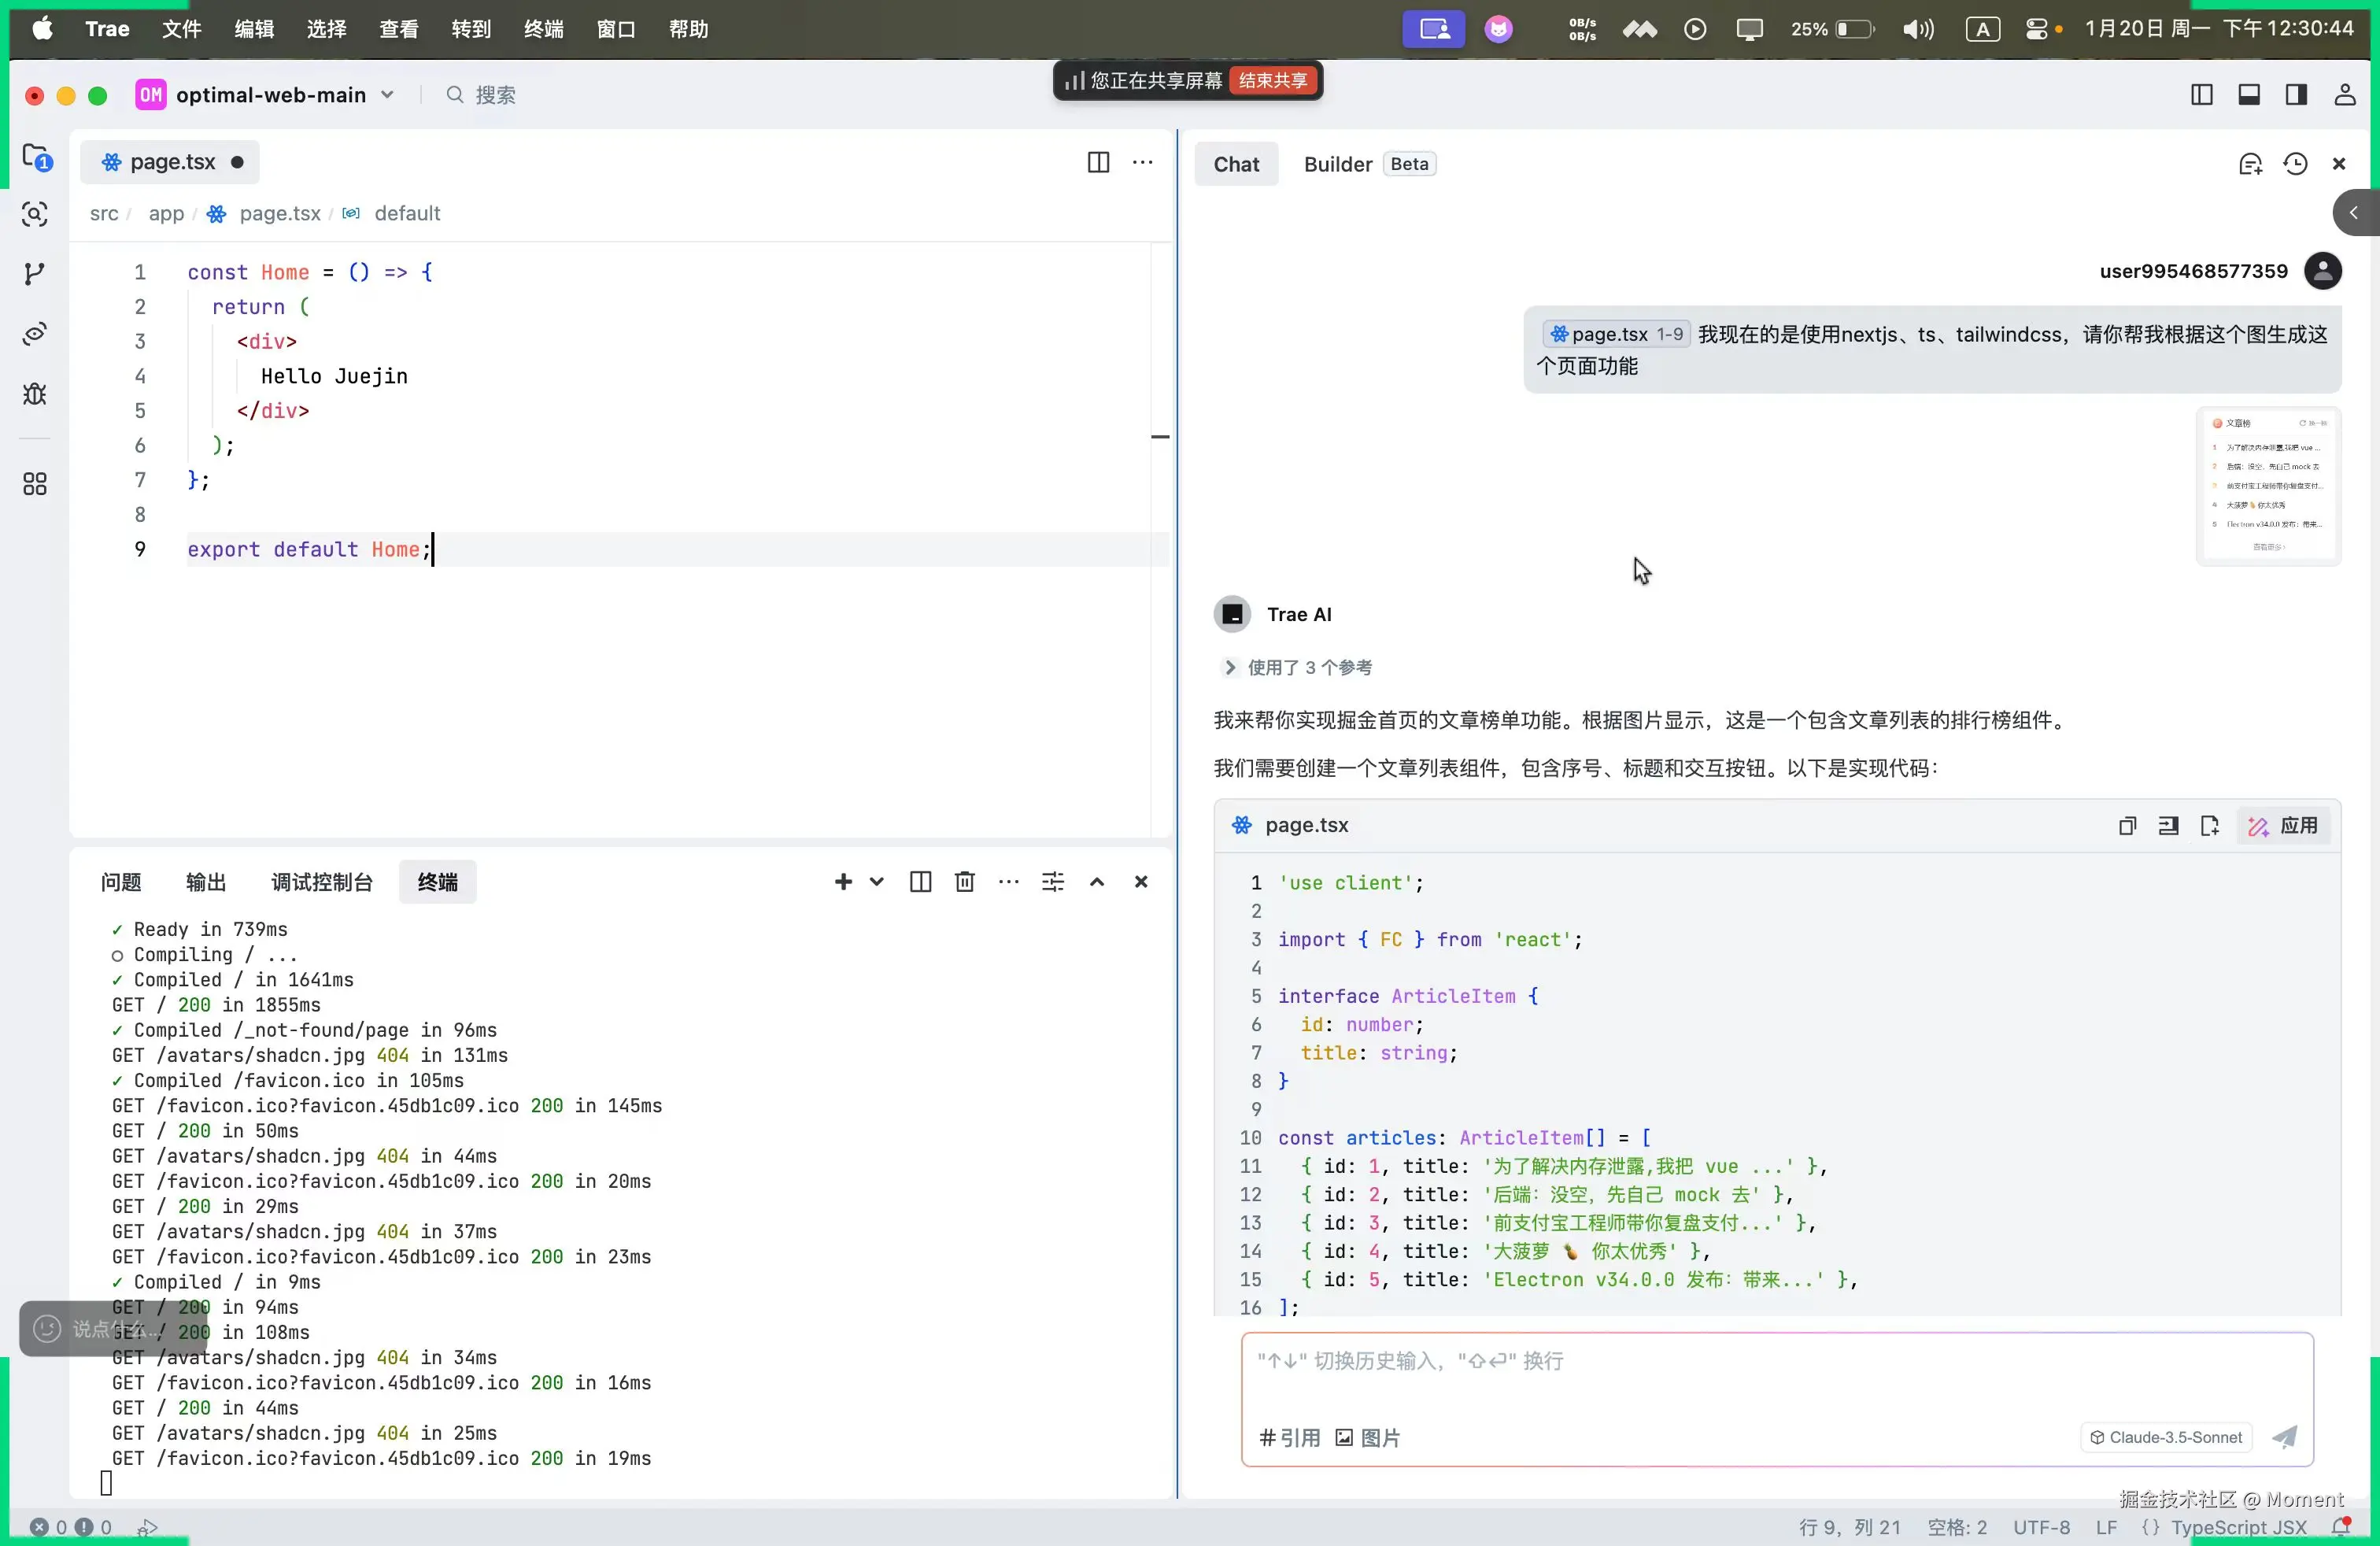Open the extensions icon in sidebar
The height and width of the screenshot is (1546, 2380).
pyautogui.click(x=35, y=484)
